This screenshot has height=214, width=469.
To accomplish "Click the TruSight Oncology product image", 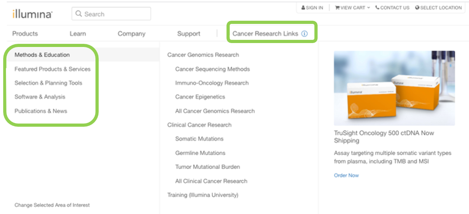I will (394, 88).
